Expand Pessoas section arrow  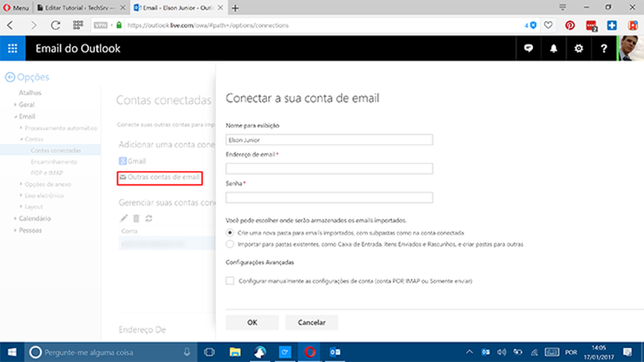15,230
